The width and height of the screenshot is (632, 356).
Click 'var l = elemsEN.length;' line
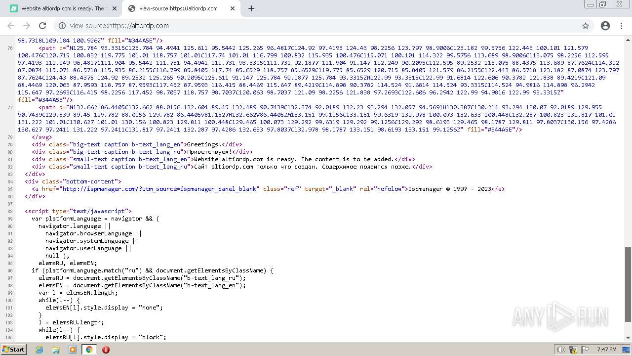(x=78, y=293)
